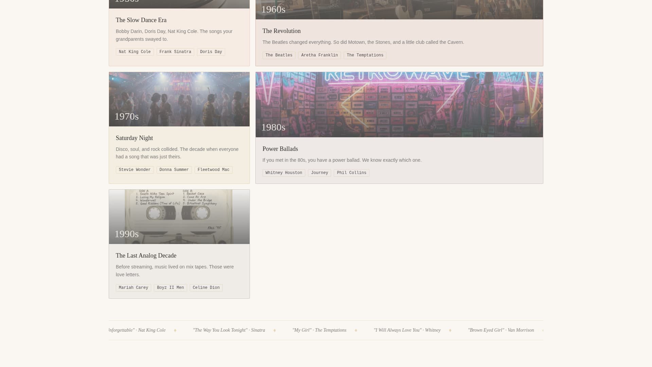The image size is (652, 367).
Task: Click the Stevie Wonder tag
Action: 134,170
